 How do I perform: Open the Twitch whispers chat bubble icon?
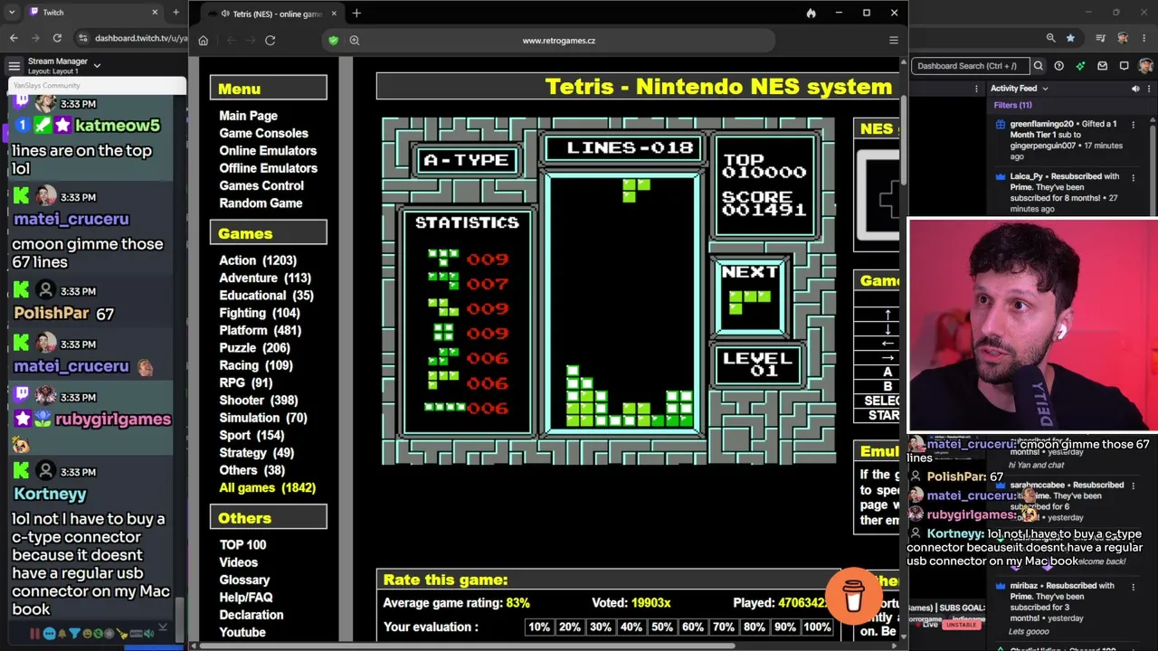1124,65
